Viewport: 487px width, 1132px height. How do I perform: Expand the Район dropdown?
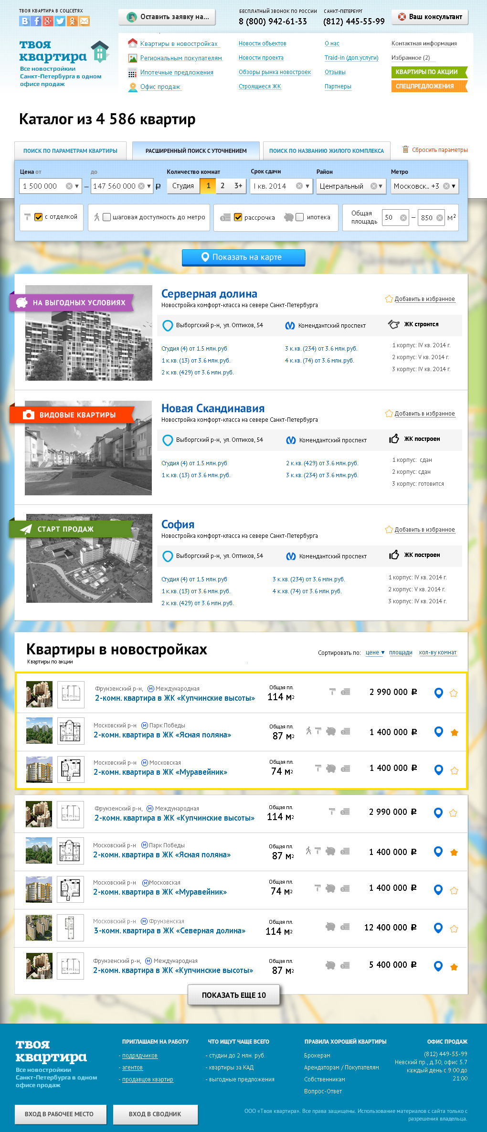381,186
